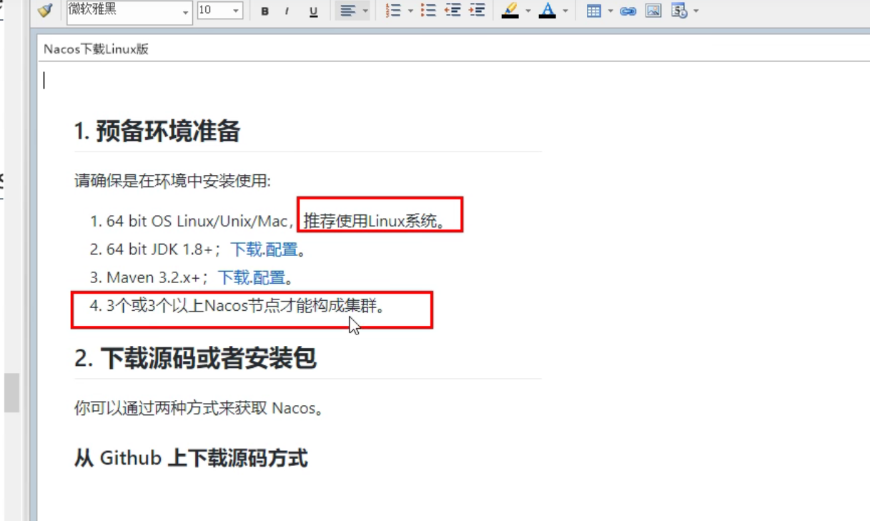Expand the alignment options arrow

pos(365,11)
